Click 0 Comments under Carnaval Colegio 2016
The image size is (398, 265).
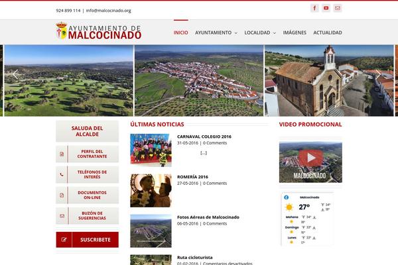coord(215,143)
